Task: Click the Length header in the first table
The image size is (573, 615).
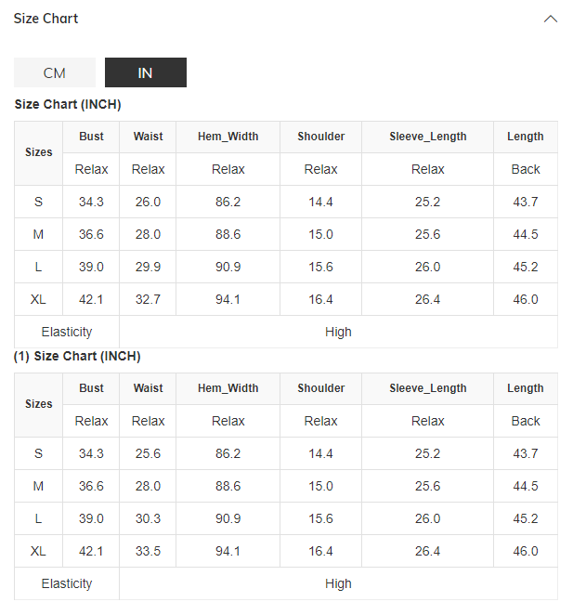Action: 525,137
